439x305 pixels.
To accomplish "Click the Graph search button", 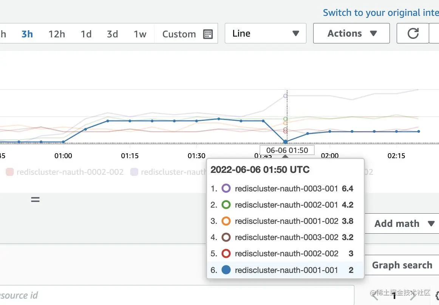I will tap(402, 265).
